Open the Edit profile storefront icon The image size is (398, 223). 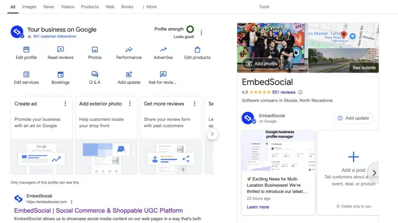point(26,49)
